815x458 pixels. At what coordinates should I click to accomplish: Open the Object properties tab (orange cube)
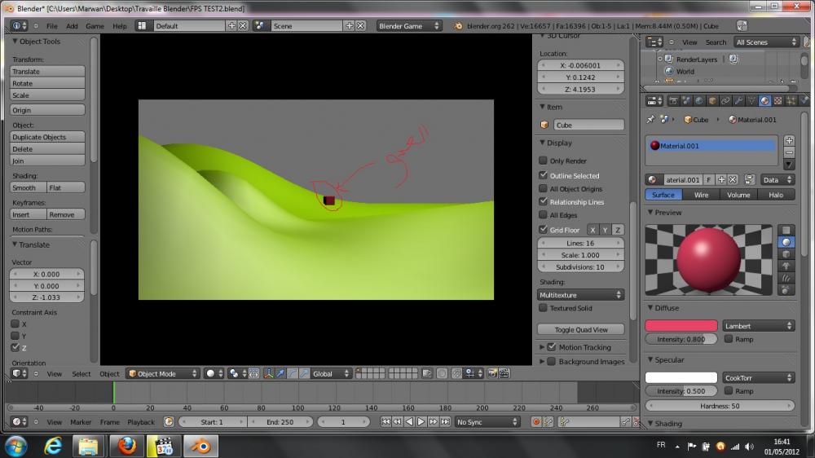tap(712, 101)
